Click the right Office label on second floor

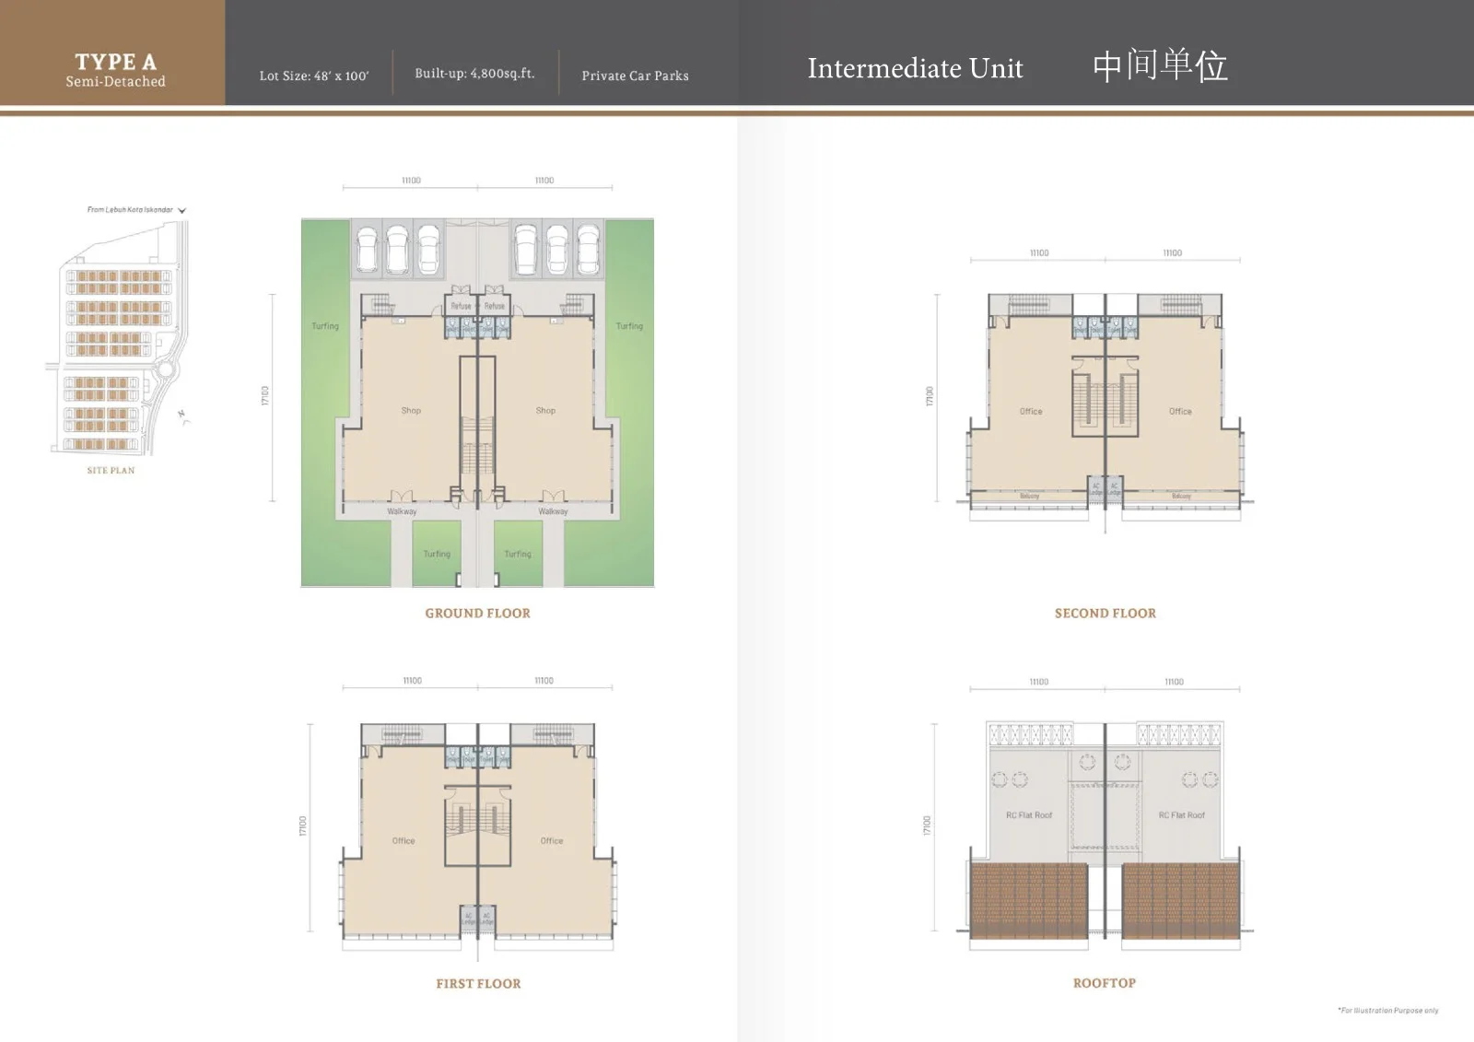point(1180,412)
